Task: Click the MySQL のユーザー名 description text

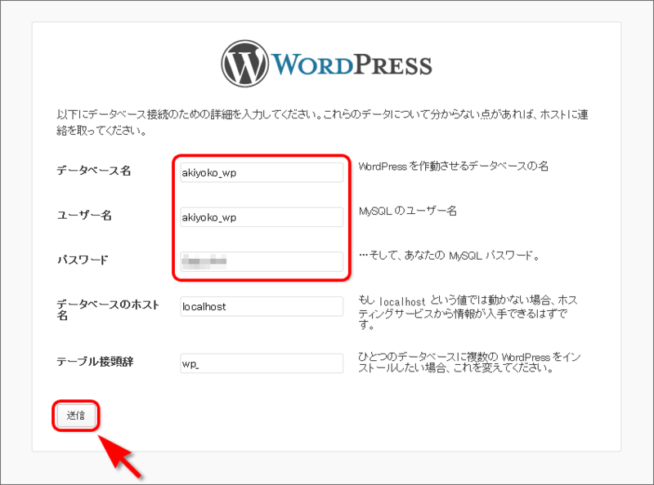Action: pyautogui.click(x=407, y=211)
